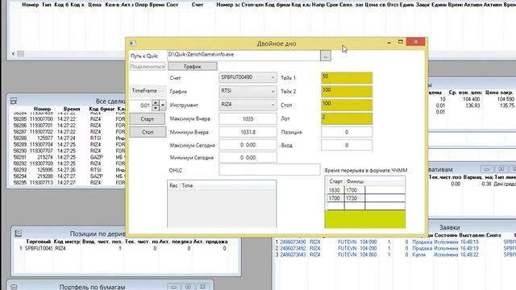This screenshot has height=290, width=516.
Task: Open the dropdown arrow beside time stepper
Action: coord(163,106)
